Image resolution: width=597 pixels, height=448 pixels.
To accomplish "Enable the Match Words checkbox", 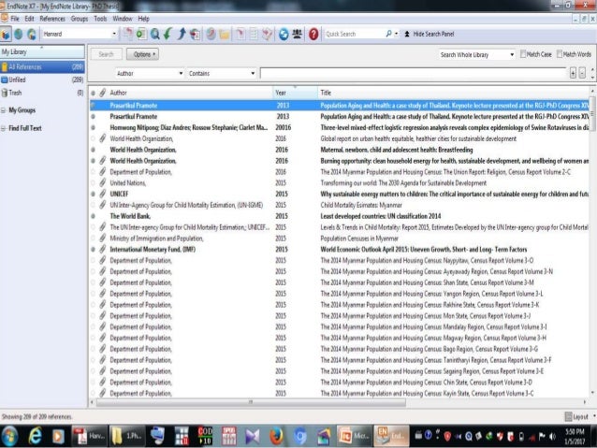I will click(x=560, y=54).
